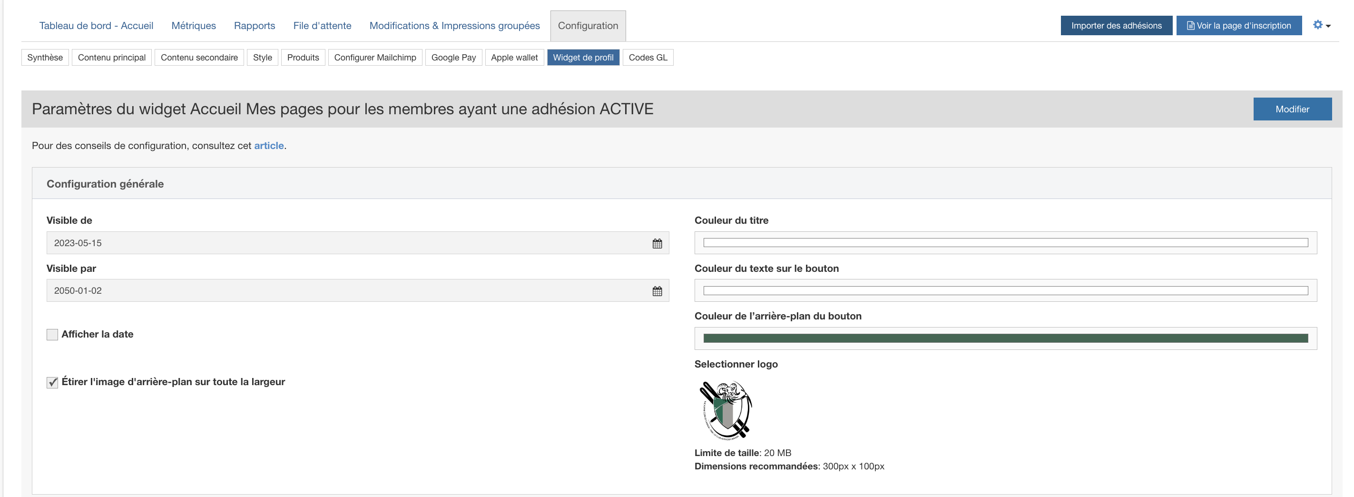Enable the Afficher la date checkbox
The height and width of the screenshot is (497, 1354).
point(52,335)
